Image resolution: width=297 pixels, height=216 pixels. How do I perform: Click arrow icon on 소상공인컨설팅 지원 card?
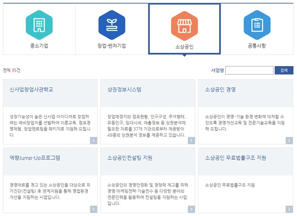point(191,209)
